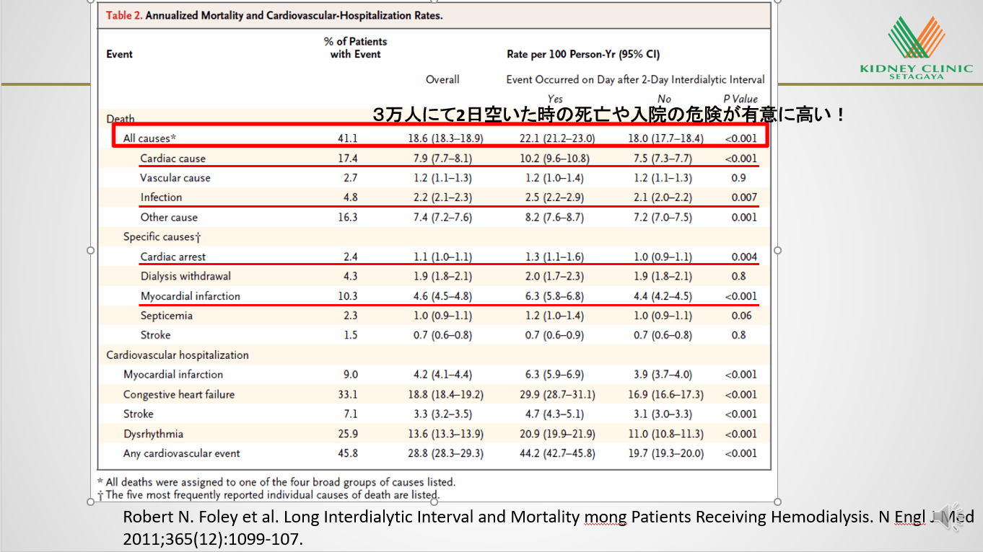Select red underline beneath Cardiac cause row
This screenshot has width=983, height=552.
click(447, 166)
